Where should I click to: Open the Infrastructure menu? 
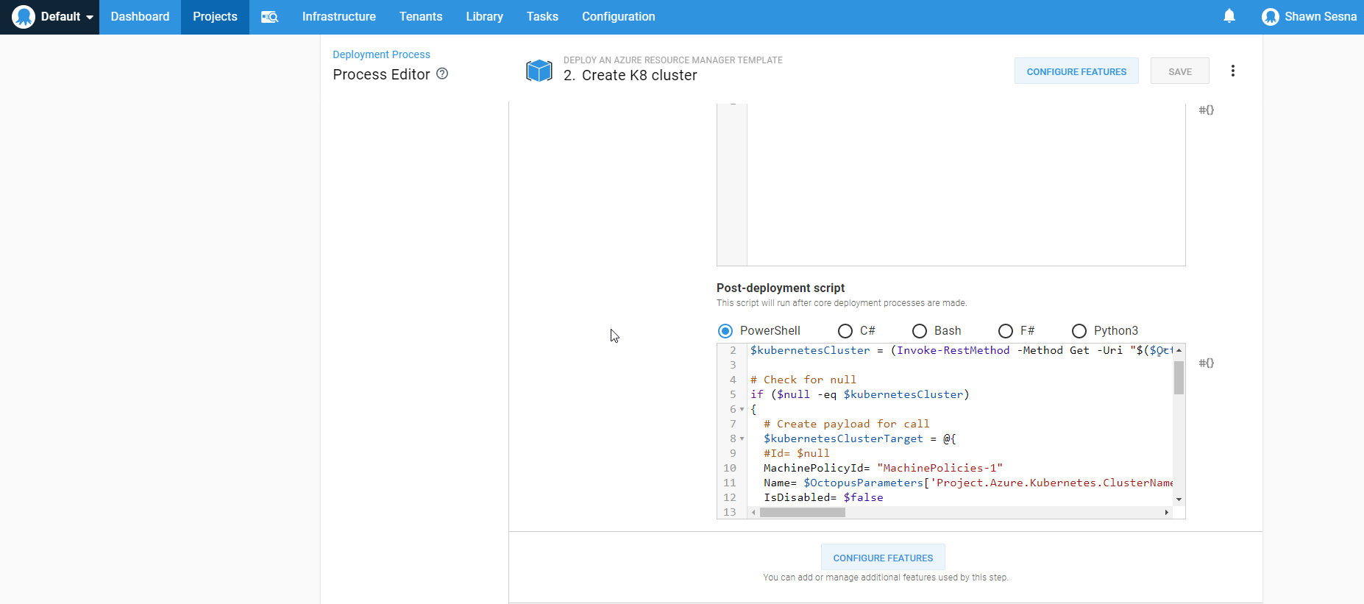coord(338,17)
